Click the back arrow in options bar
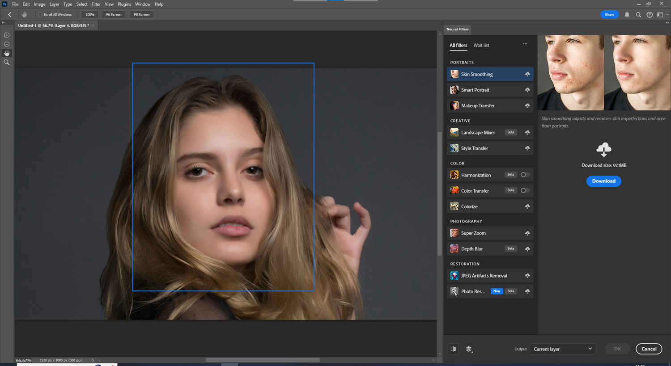This screenshot has width=671, height=366. (10, 15)
